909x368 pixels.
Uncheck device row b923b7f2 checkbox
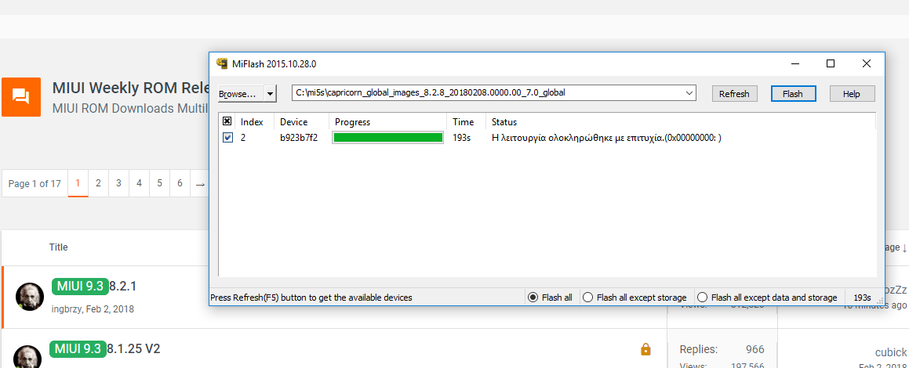point(227,137)
